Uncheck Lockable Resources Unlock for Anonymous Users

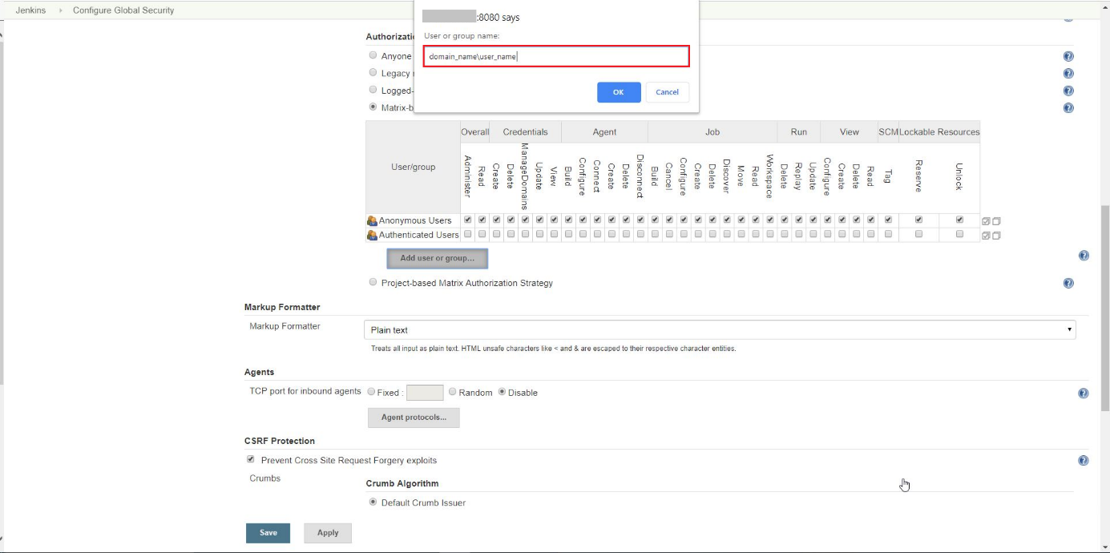[959, 220]
